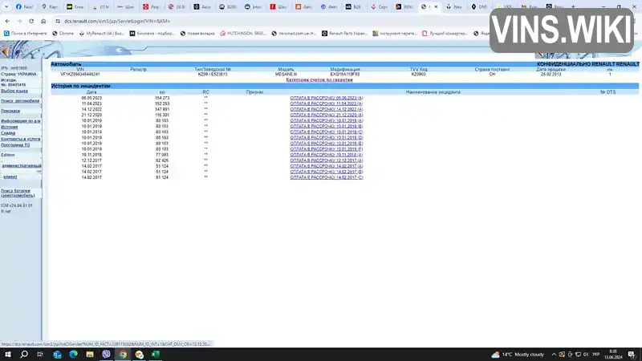The image size is (642, 361).
Task: Open 'Программа ТО' in the sidebar
Action: pyautogui.click(x=15, y=145)
